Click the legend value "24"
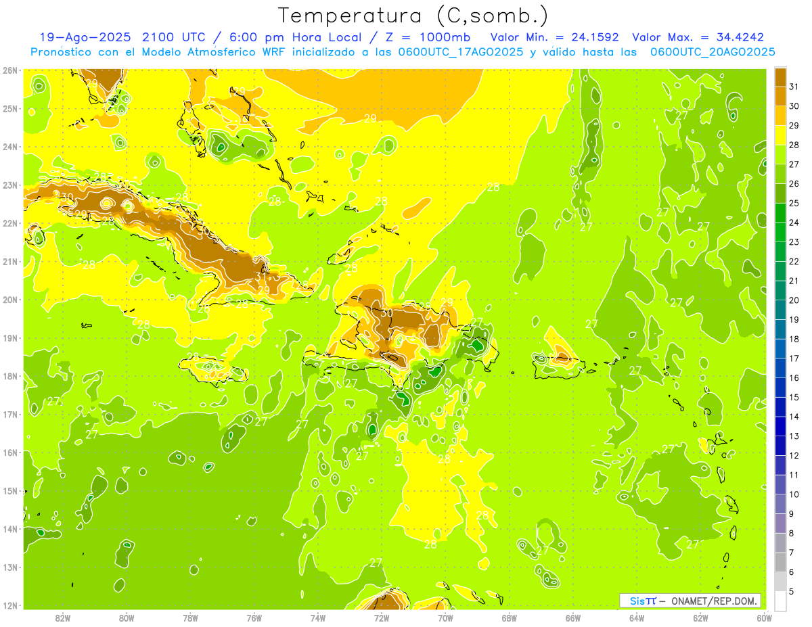812x627 pixels. click(x=794, y=223)
